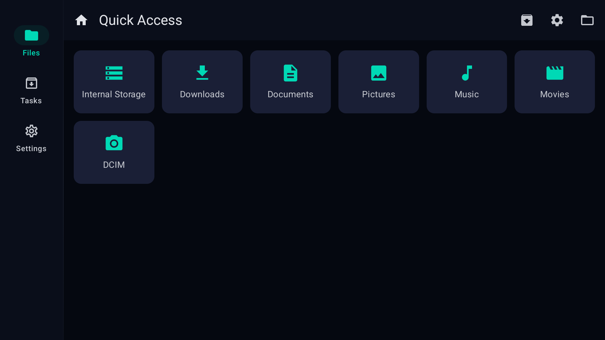This screenshot has width=605, height=340.
Task: Open the Internal Storage tile
Action: pos(114,82)
